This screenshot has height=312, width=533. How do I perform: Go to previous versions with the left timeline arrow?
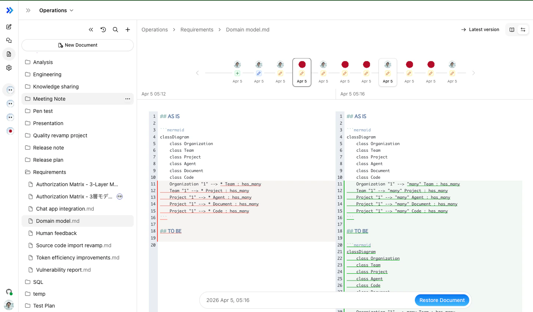[197, 73]
